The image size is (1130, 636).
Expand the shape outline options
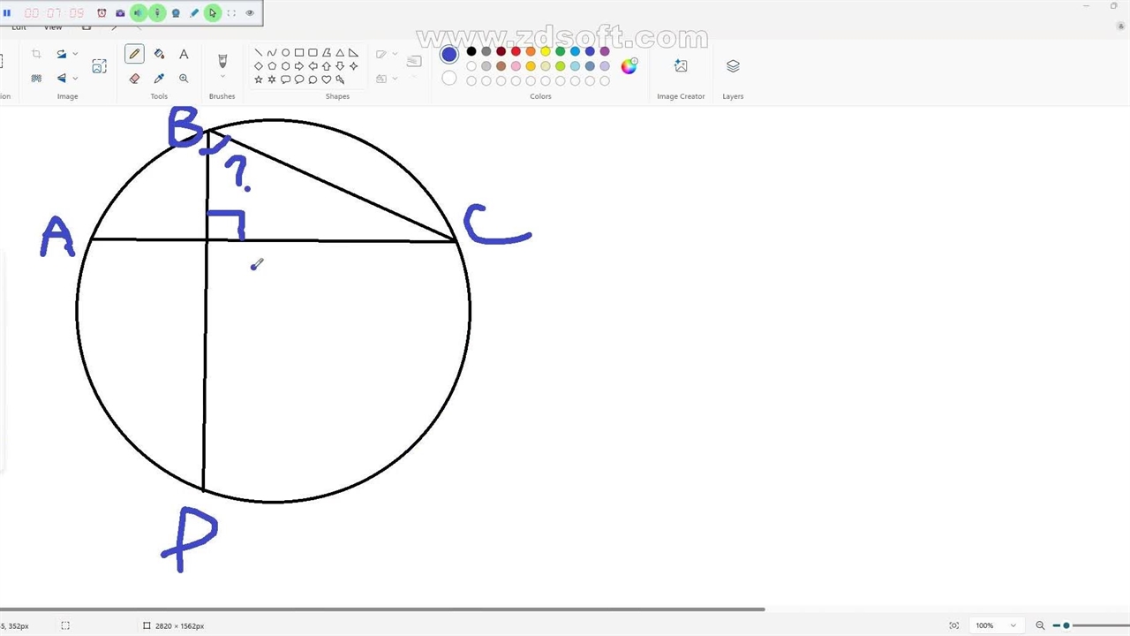tap(394, 54)
